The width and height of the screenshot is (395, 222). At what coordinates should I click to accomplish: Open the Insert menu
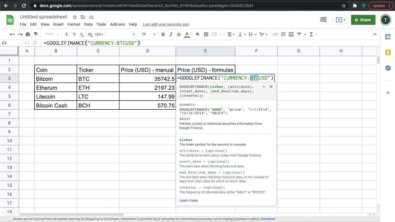coord(58,24)
